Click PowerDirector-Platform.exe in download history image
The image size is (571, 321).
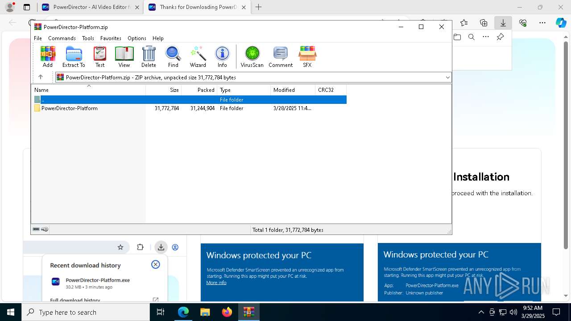(98, 280)
